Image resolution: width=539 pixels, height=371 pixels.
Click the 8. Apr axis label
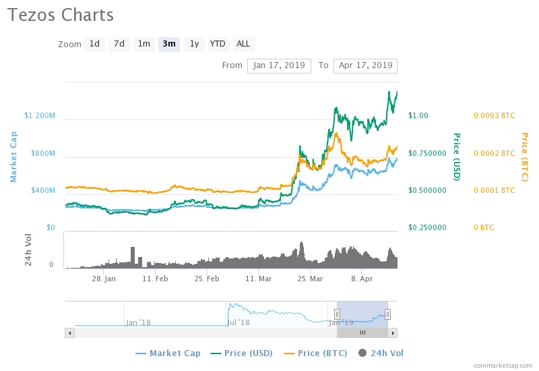pyautogui.click(x=362, y=279)
